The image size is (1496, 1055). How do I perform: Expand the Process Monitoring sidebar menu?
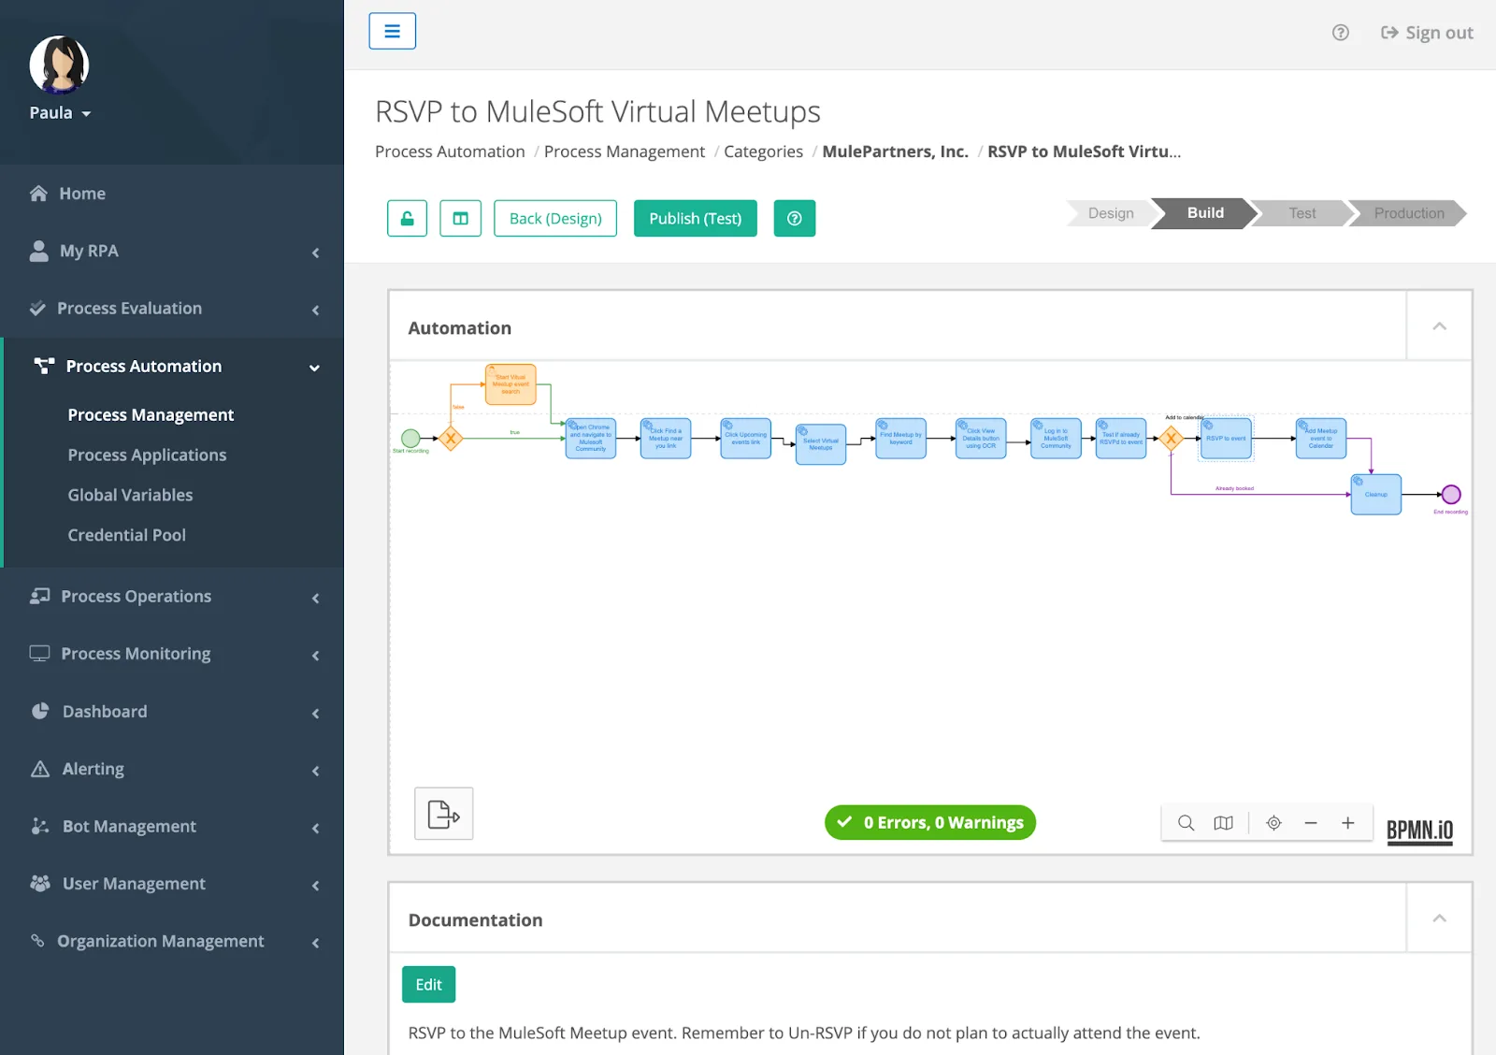172,654
